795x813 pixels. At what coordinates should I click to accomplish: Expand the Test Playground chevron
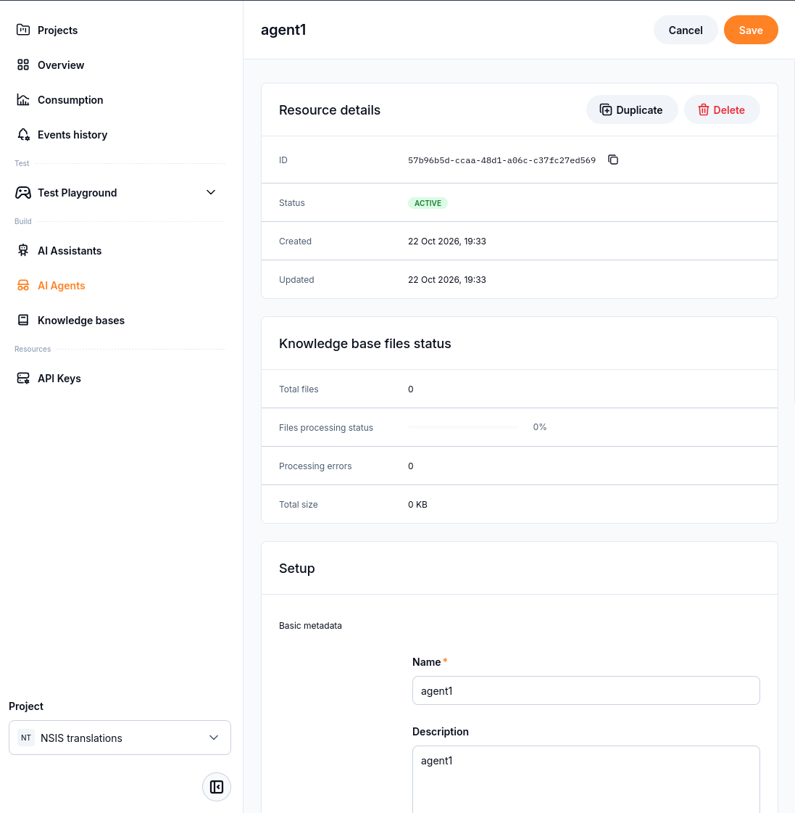click(211, 192)
